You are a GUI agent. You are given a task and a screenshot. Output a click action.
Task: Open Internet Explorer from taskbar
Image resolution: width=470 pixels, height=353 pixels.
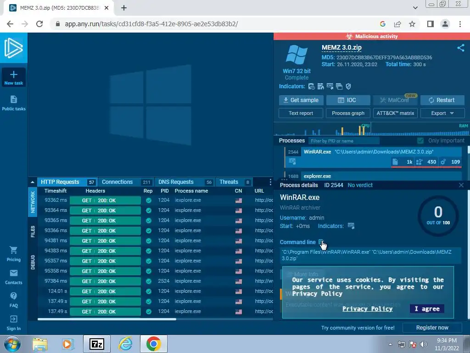click(125, 344)
